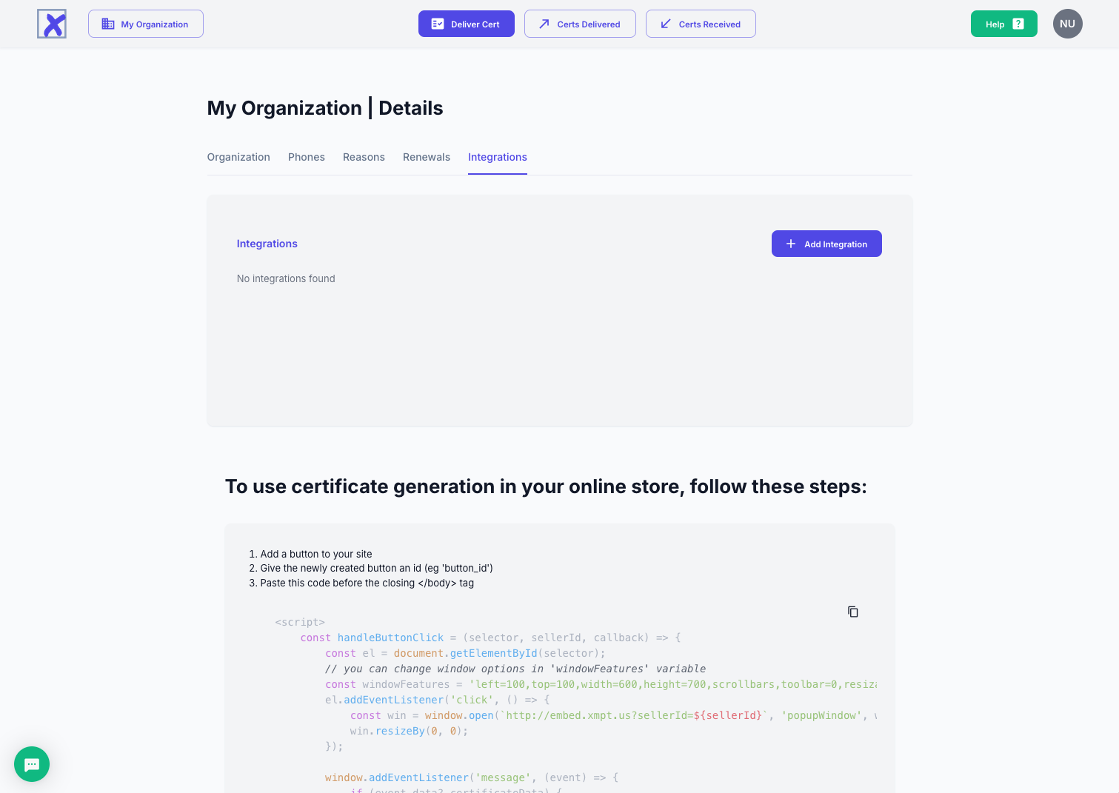Copy the script code with the copy icon

(x=853, y=612)
